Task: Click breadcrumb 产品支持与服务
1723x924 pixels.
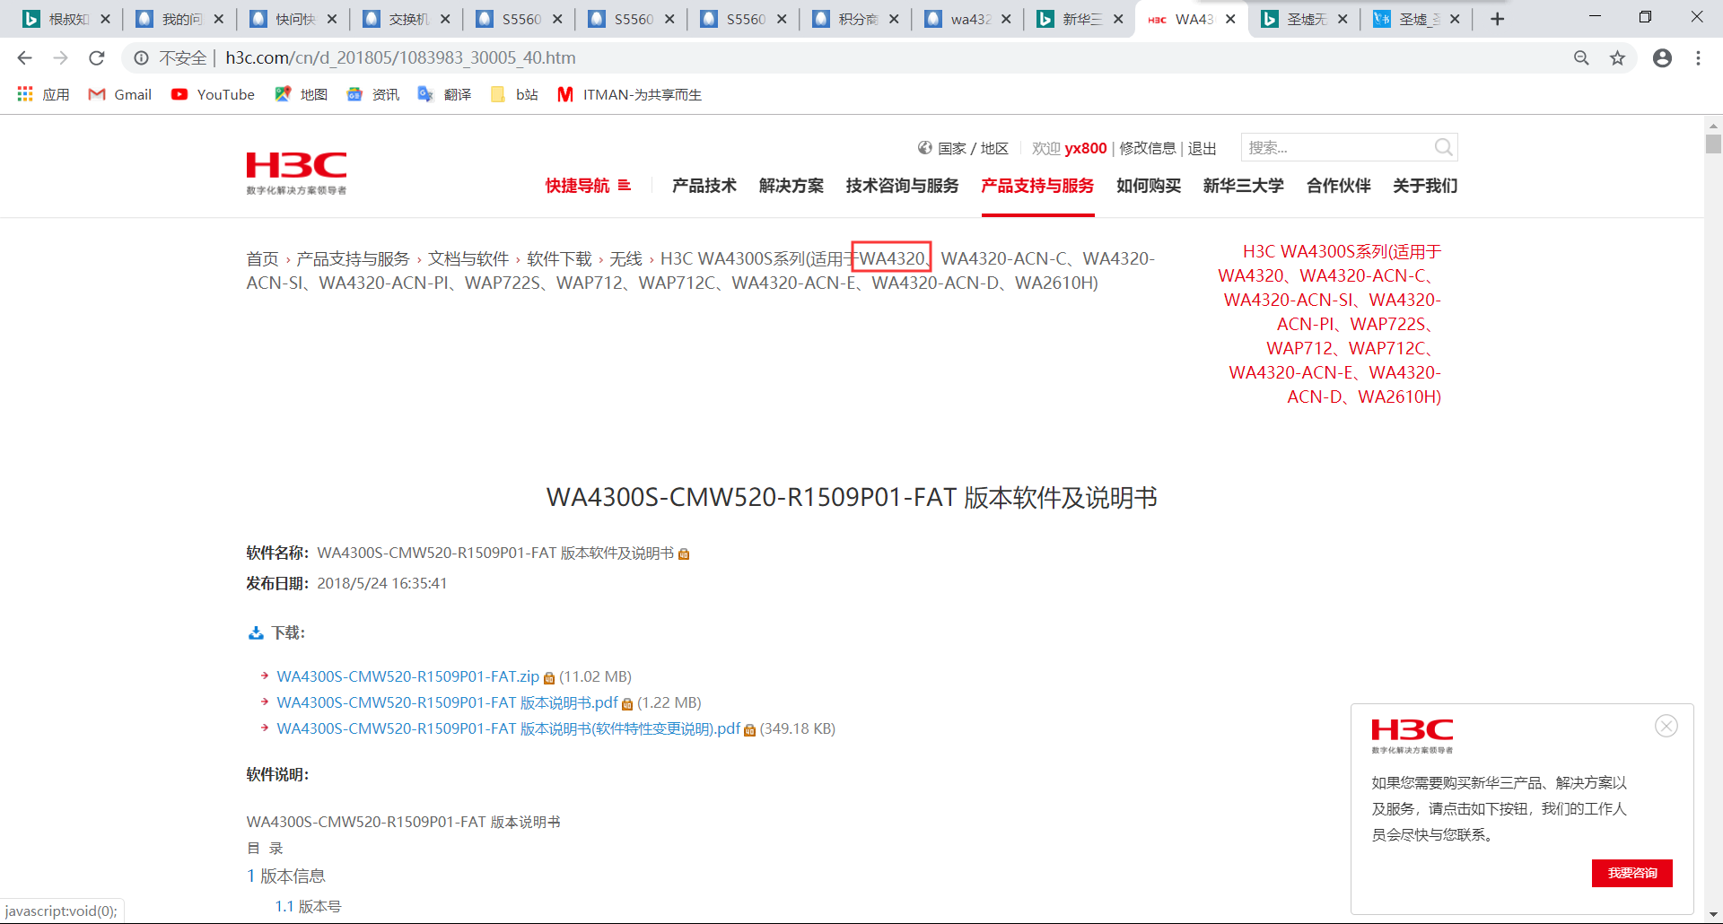Action: click(x=353, y=259)
